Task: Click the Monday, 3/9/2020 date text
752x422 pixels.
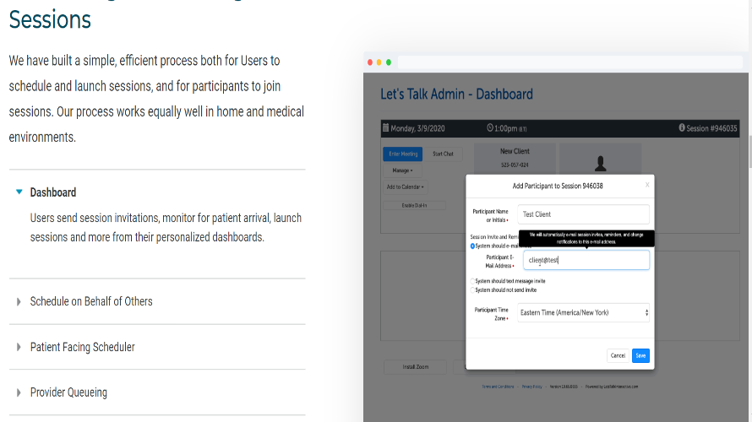Action: coord(417,128)
